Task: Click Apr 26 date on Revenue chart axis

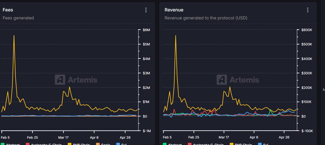Action: point(284,137)
